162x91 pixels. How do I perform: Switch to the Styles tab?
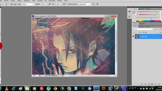148,9
